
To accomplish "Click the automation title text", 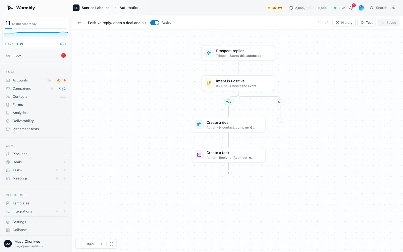I will (x=117, y=23).
